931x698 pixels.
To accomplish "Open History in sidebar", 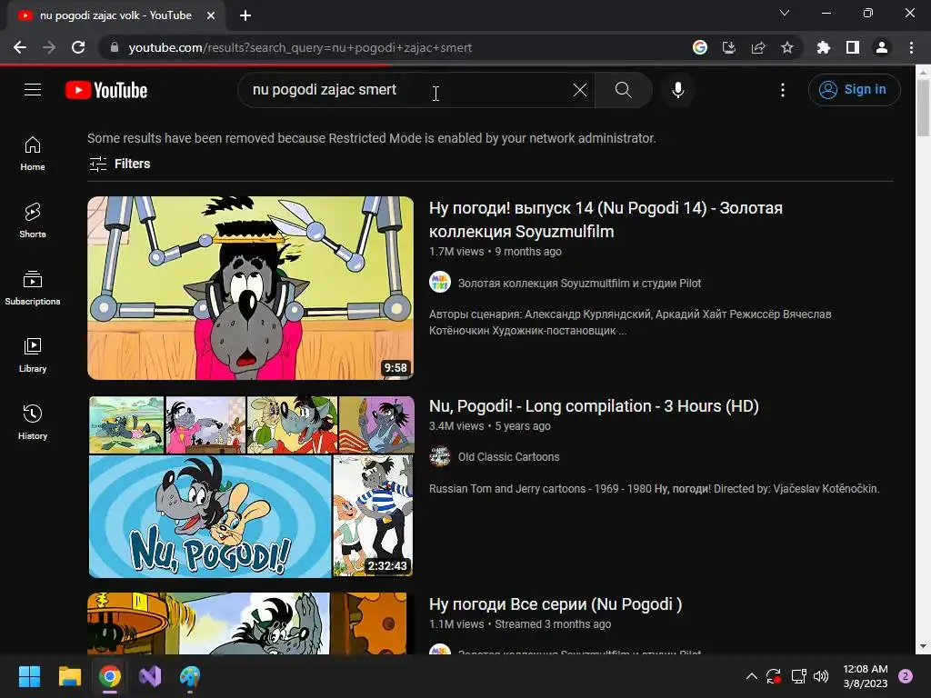I will 33,422.
